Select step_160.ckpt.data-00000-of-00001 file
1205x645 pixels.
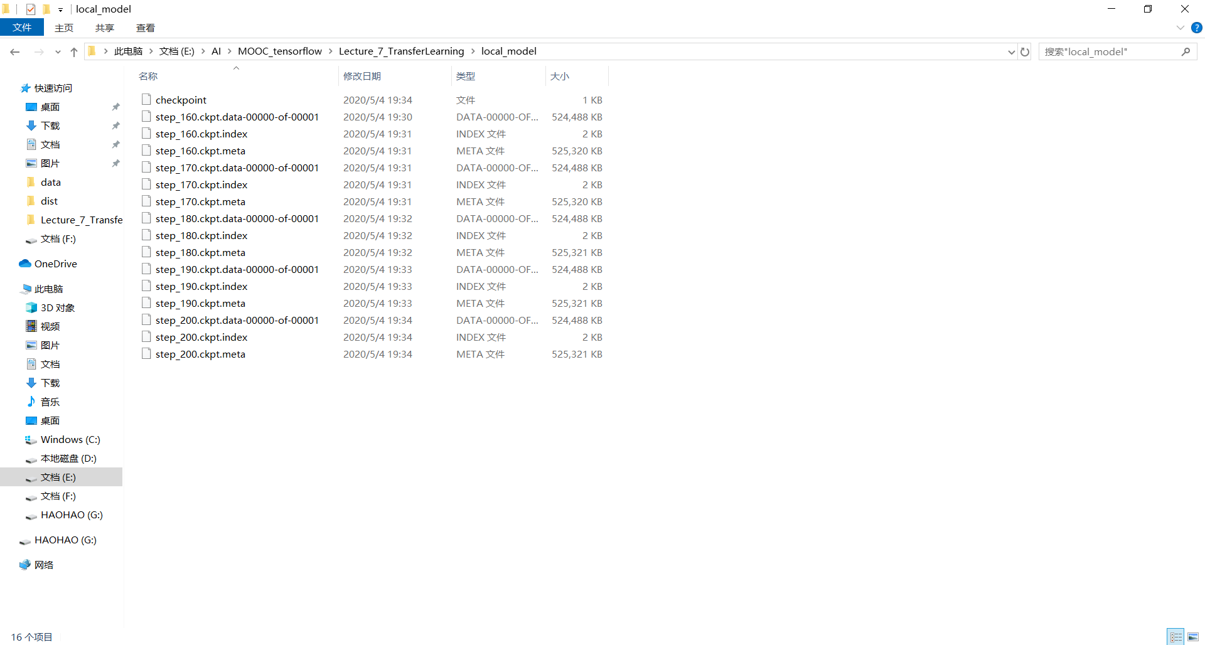pos(237,117)
